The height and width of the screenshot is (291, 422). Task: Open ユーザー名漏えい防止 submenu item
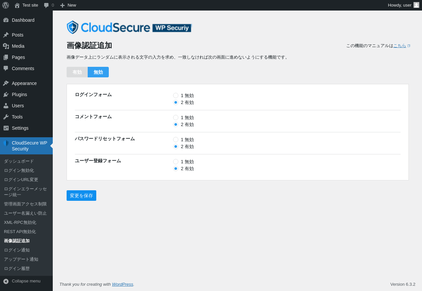click(x=26, y=213)
